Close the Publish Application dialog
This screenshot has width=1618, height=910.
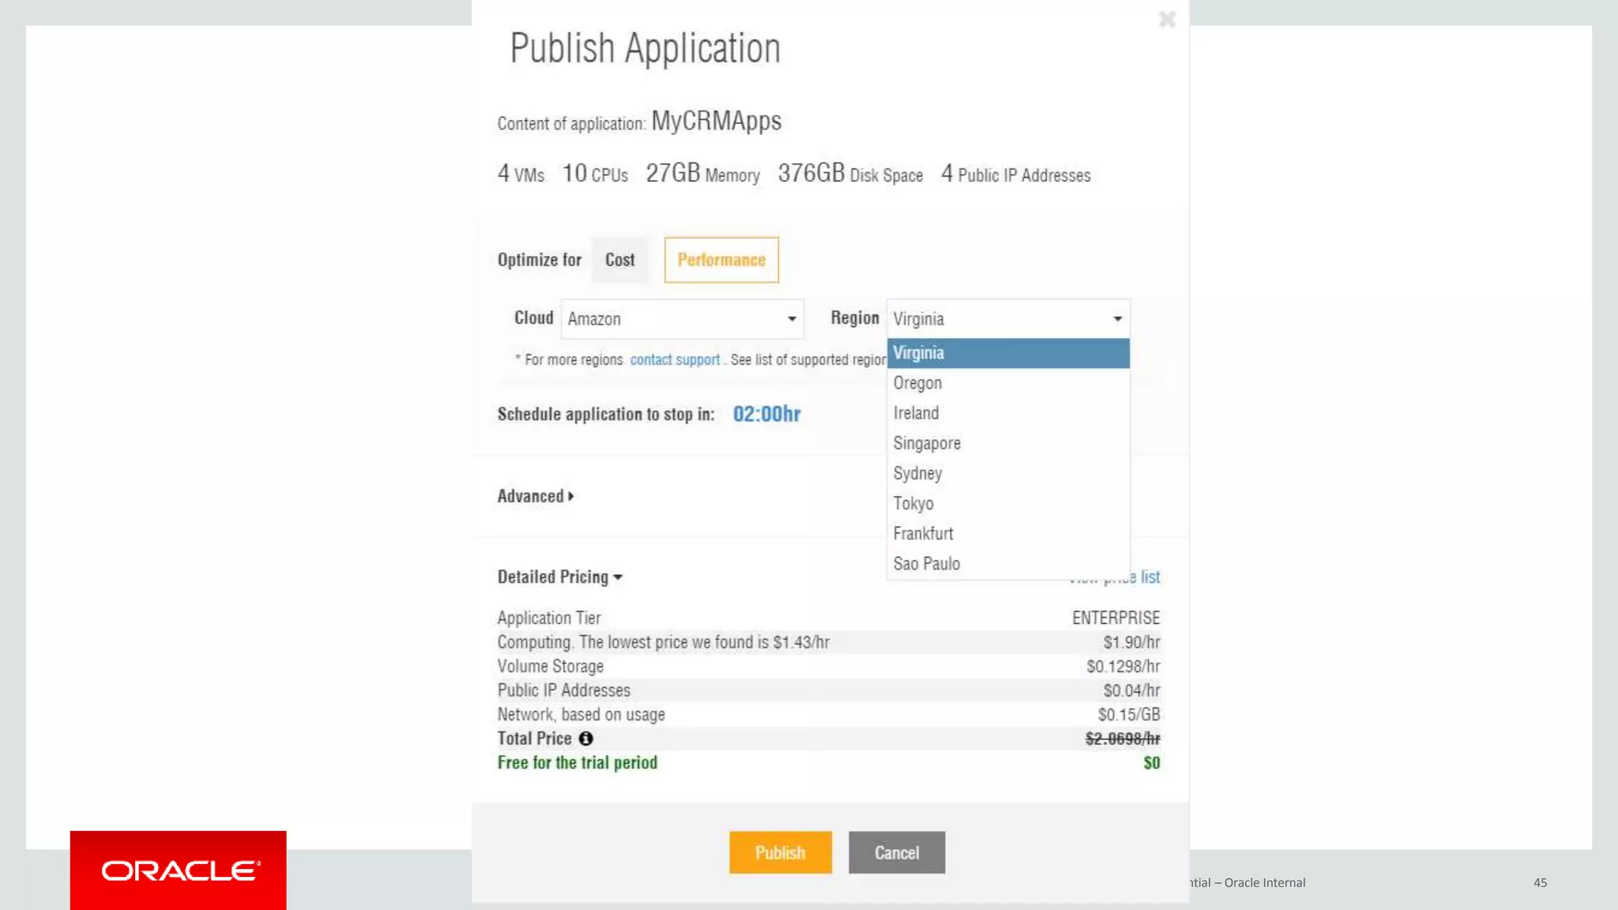tap(1167, 19)
